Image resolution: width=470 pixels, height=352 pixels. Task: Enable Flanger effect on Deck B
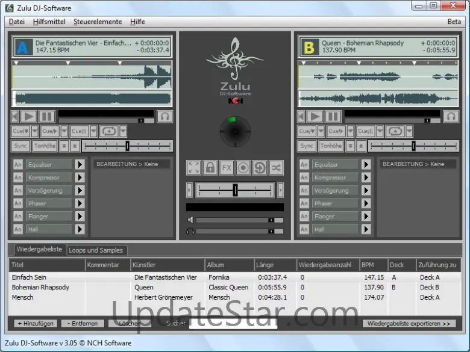[x=304, y=217]
